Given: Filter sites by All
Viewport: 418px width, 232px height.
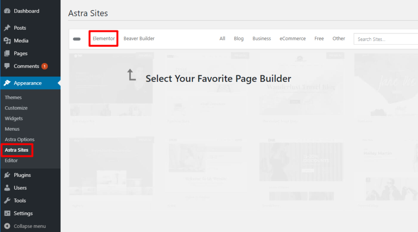Looking at the screenshot, I should pyautogui.click(x=222, y=39).
